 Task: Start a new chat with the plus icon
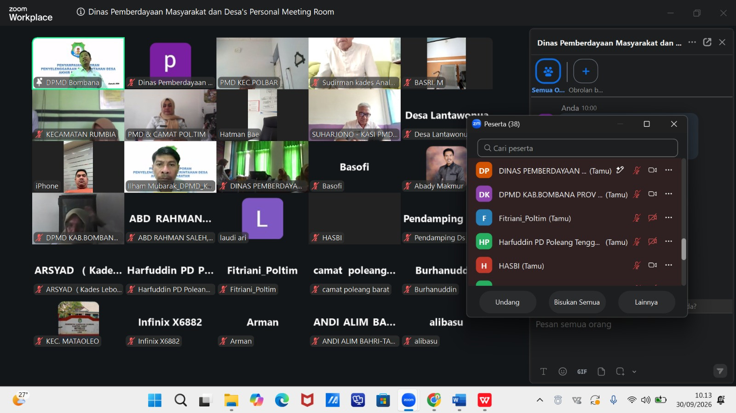click(x=586, y=71)
